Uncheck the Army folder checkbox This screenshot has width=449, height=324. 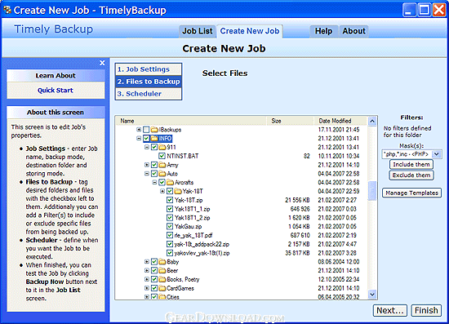(154, 165)
